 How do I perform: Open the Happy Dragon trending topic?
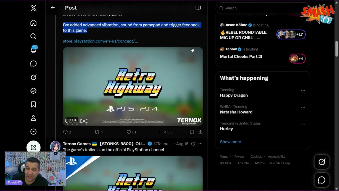pyautogui.click(x=234, y=95)
